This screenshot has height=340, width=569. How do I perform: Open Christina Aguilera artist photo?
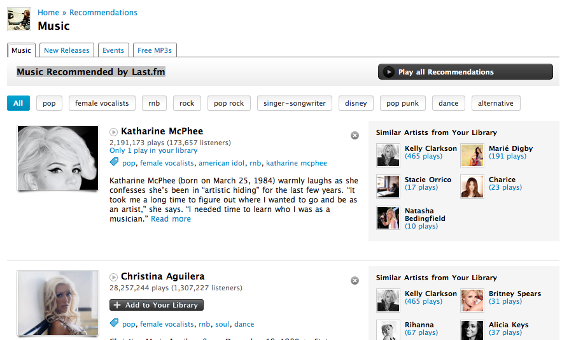click(x=58, y=302)
